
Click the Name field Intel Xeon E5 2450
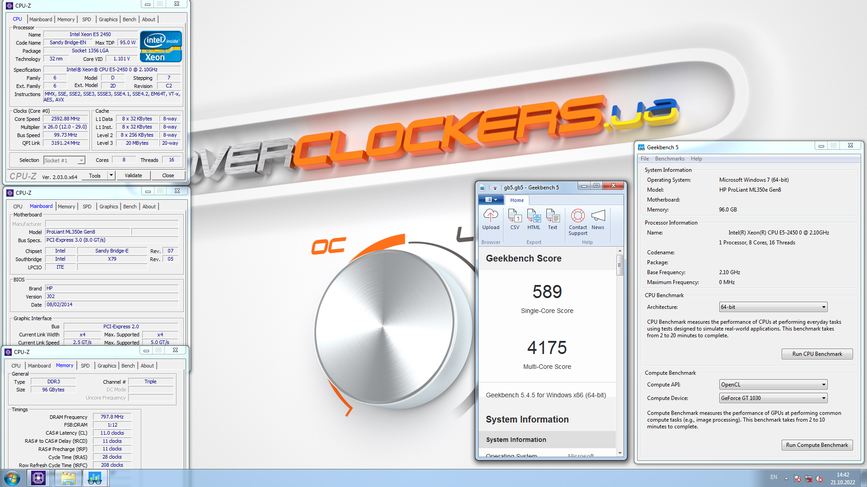[90, 34]
